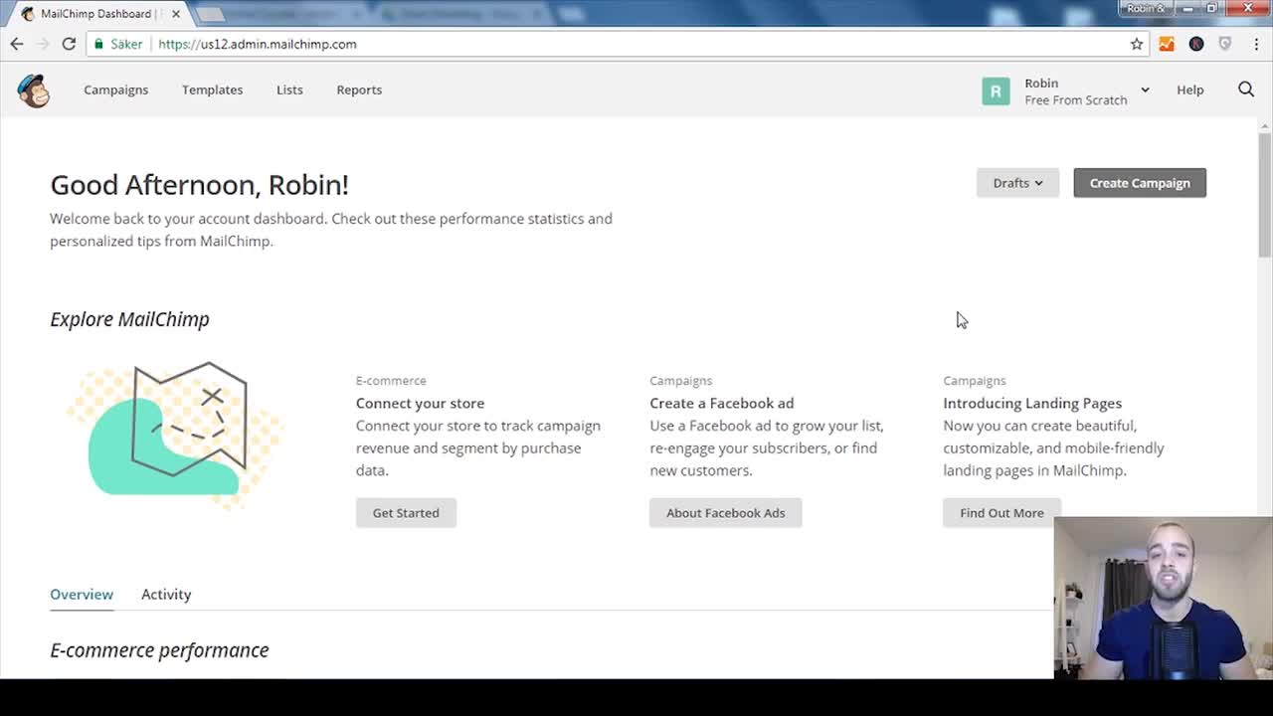This screenshot has width=1273, height=716.
Task: Click the MailChimp monkey logo
Action: pyautogui.click(x=34, y=90)
